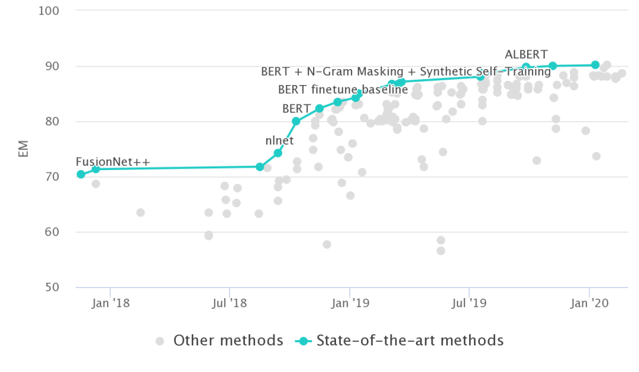The image size is (639, 372).
Task: Toggle State-of-the-art methods series visibility
Action: click(x=410, y=341)
